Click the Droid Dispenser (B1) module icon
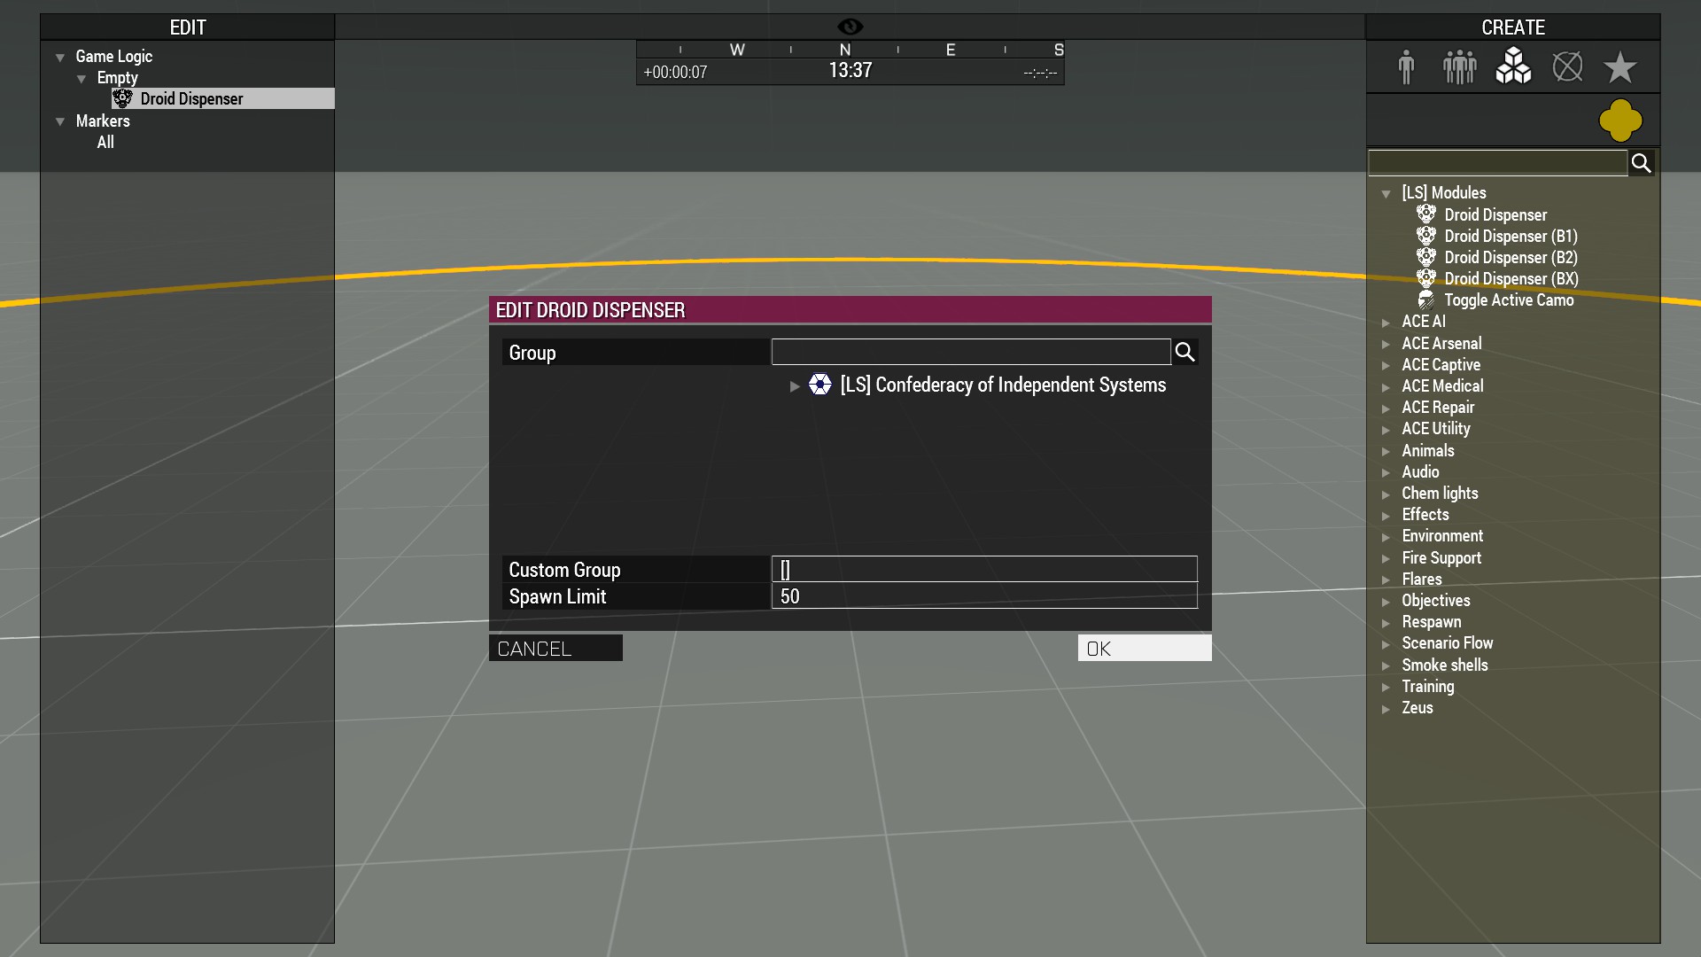This screenshot has width=1701, height=957. (x=1426, y=236)
